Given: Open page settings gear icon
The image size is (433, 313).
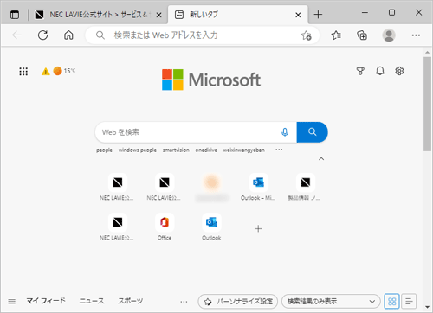Looking at the screenshot, I should [x=399, y=71].
